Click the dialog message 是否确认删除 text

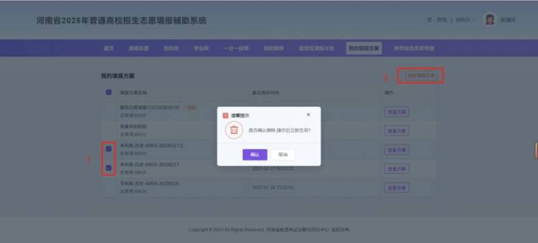280,131
